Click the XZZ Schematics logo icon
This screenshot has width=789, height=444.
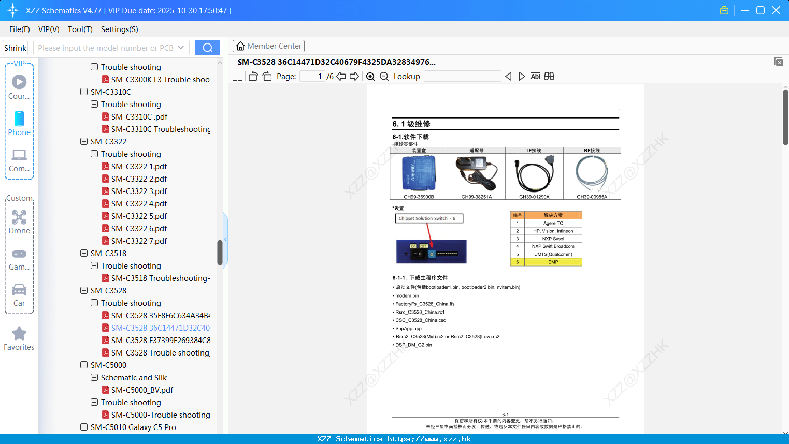pyautogui.click(x=13, y=10)
